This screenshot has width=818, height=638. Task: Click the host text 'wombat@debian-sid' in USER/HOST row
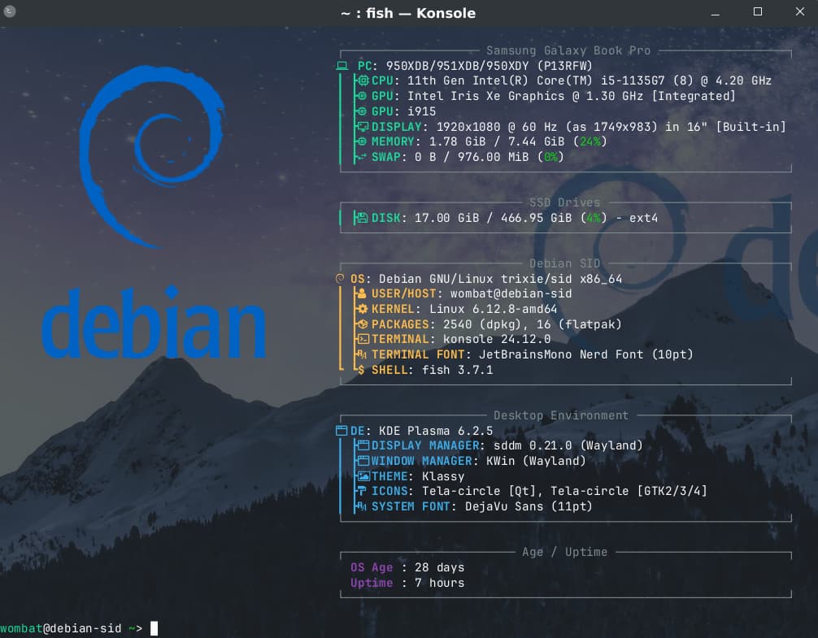511,294
